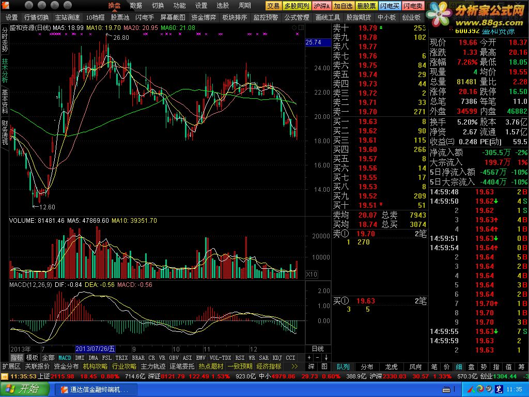
Task: Open the 操盘 top menu
Action: pos(114,5)
